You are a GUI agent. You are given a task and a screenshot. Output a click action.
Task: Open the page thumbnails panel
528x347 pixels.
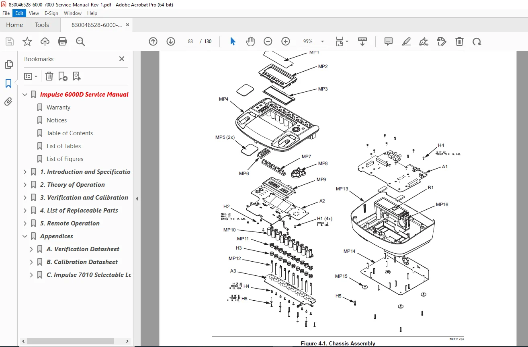8,64
